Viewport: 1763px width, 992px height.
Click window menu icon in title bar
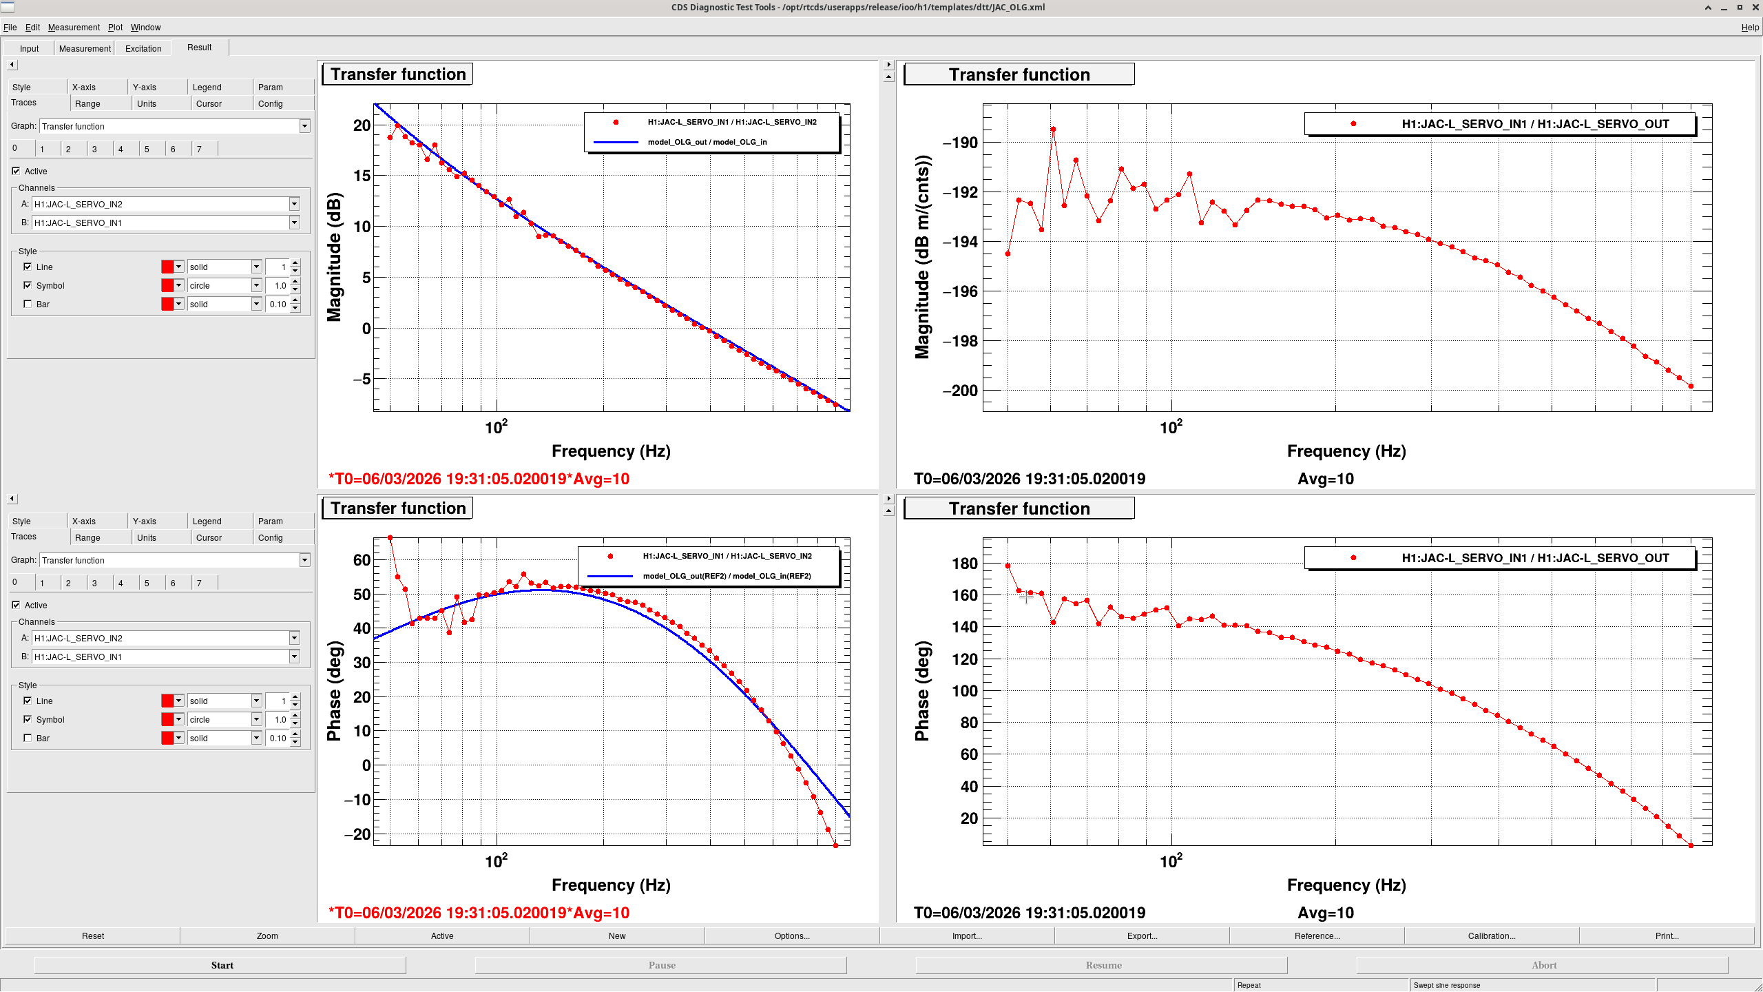click(8, 7)
